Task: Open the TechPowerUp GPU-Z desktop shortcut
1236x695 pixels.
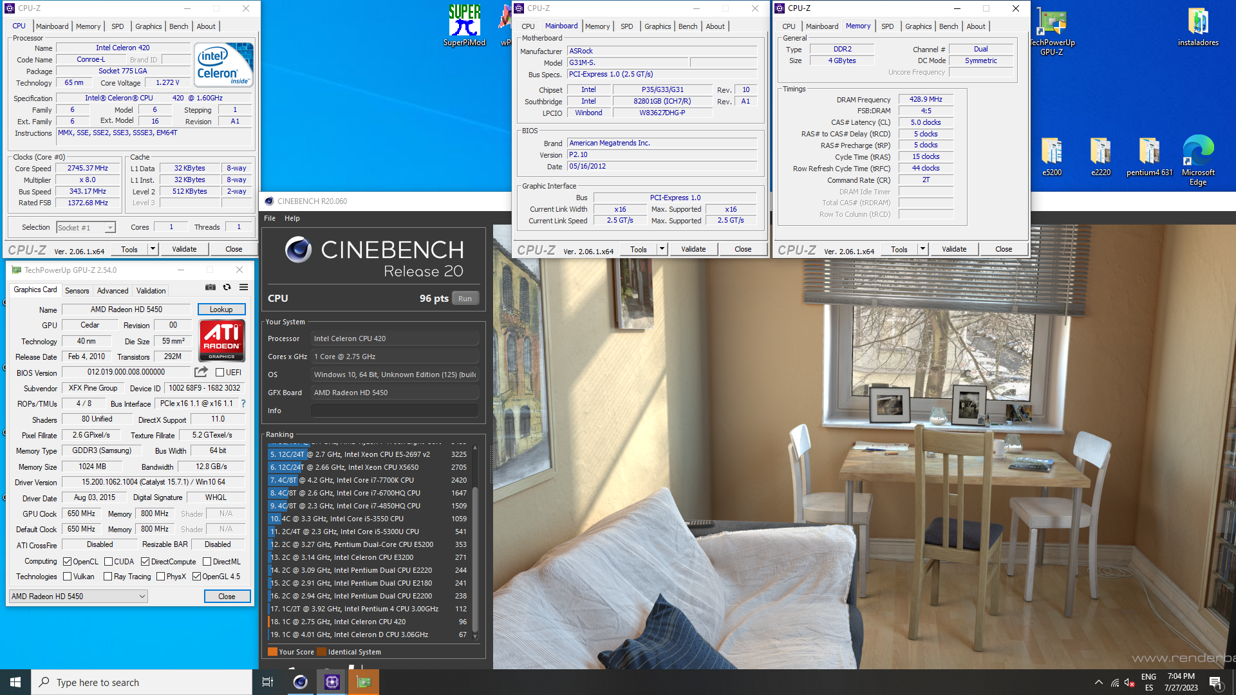Action: point(1052,31)
